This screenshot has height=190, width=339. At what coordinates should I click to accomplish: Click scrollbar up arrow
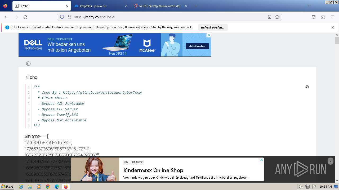click(337, 35)
